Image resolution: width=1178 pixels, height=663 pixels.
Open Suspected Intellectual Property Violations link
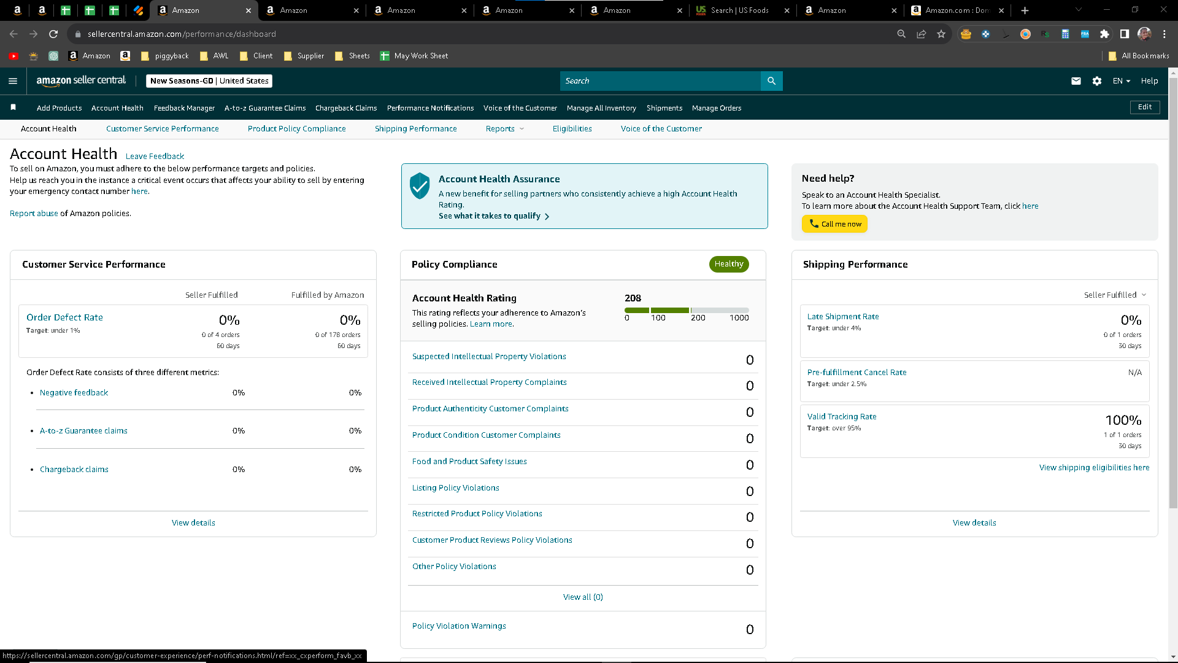(x=489, y=356)
